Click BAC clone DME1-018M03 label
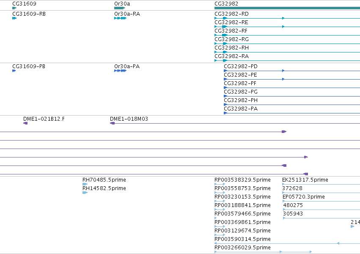 click(129, 119)
